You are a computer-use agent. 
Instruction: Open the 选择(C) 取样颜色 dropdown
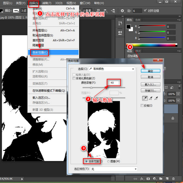112,69
